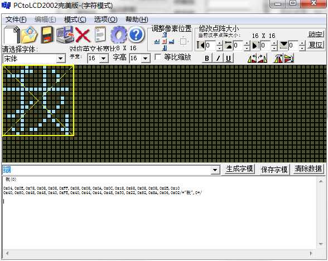Click the 生成字模 button

[x=239, y=169]
